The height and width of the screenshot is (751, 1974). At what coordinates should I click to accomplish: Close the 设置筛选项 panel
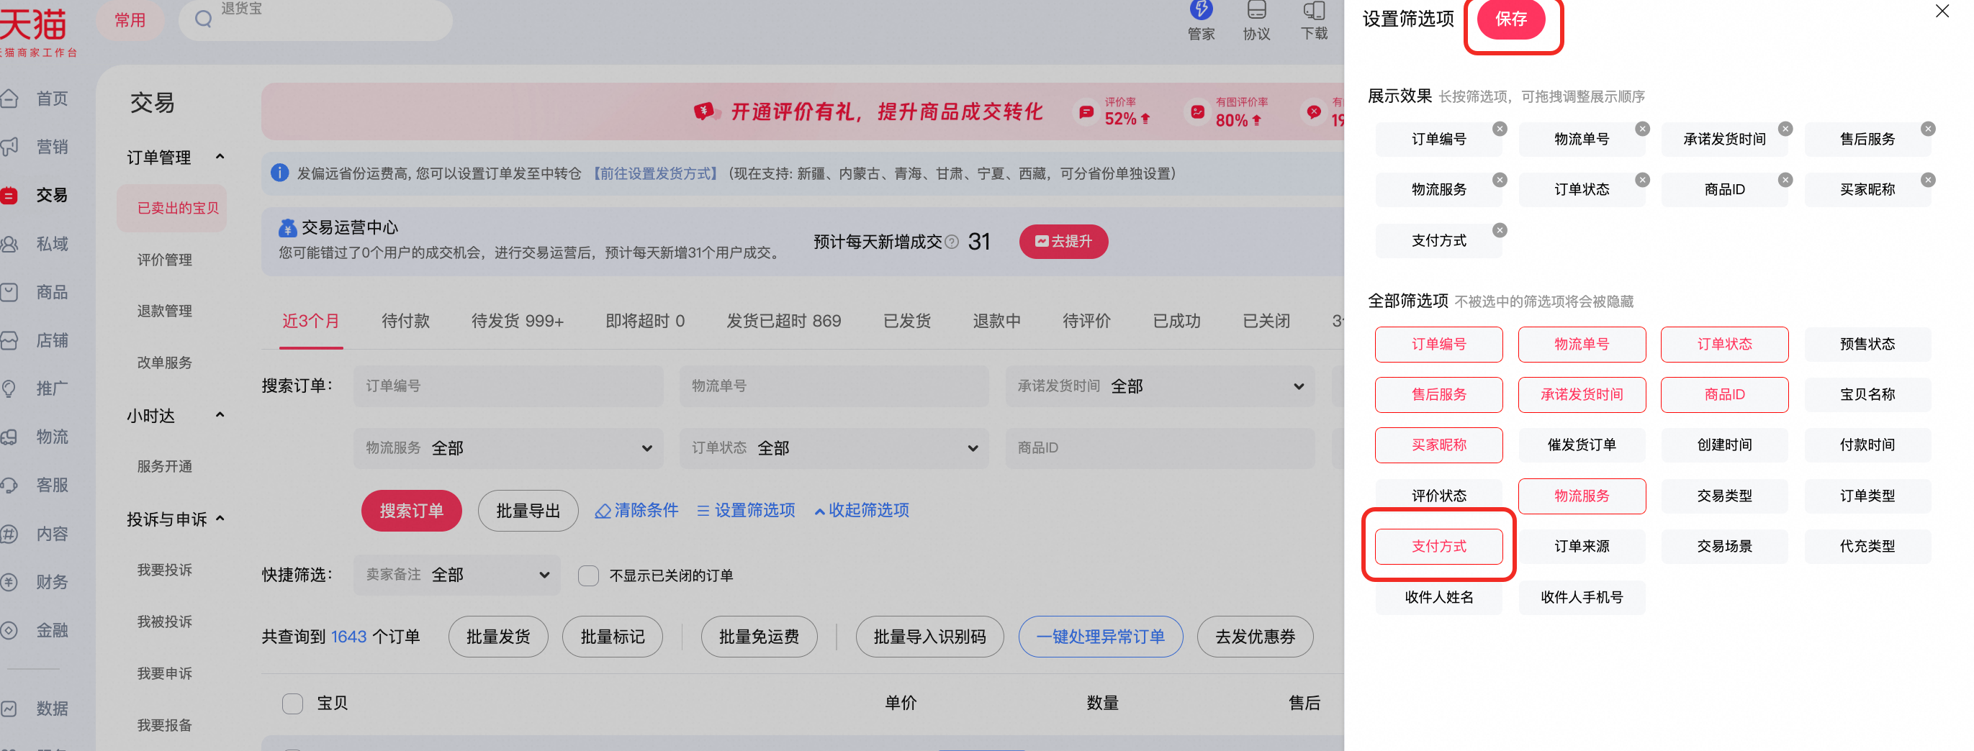tap(1942, 12)
